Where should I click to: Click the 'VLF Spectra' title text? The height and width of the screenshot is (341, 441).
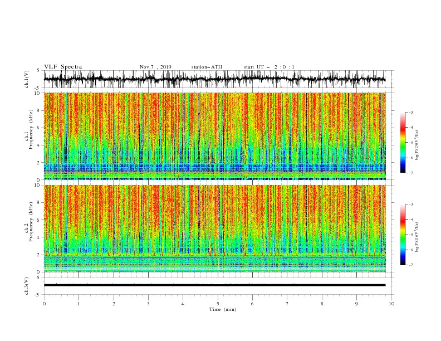coord(63,67)
